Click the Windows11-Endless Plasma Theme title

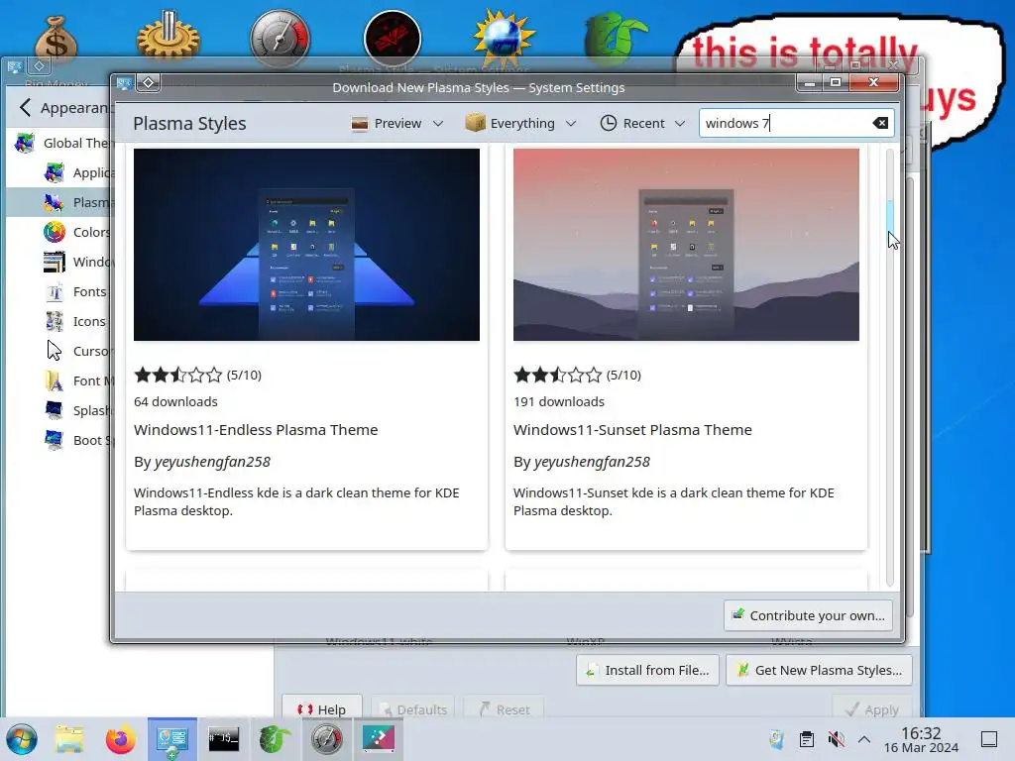pos(256,430)
